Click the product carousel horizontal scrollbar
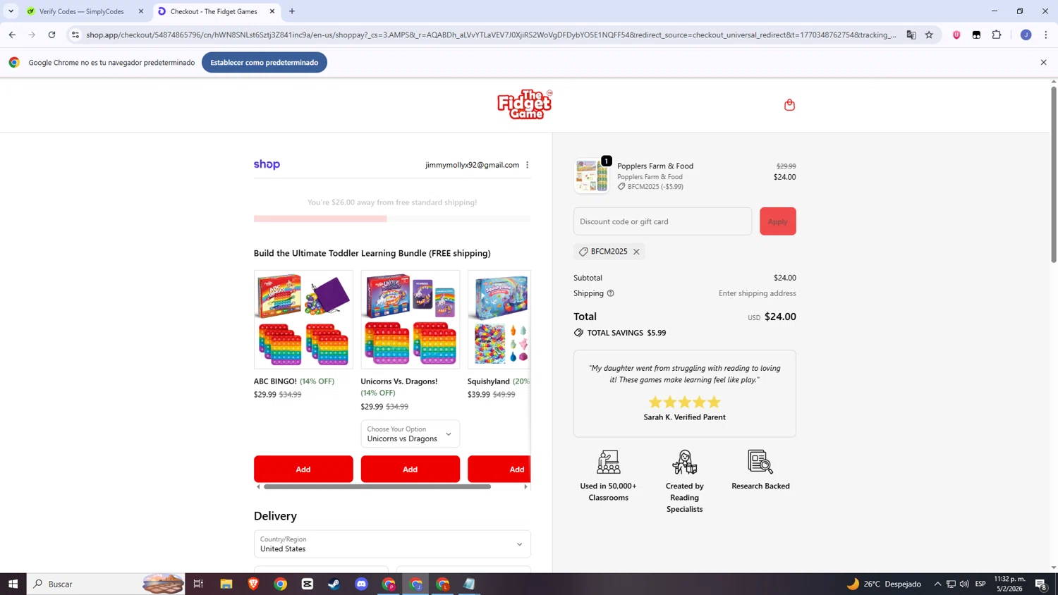The width and height of the screenshot is (1058, 595). pos(377,486)
